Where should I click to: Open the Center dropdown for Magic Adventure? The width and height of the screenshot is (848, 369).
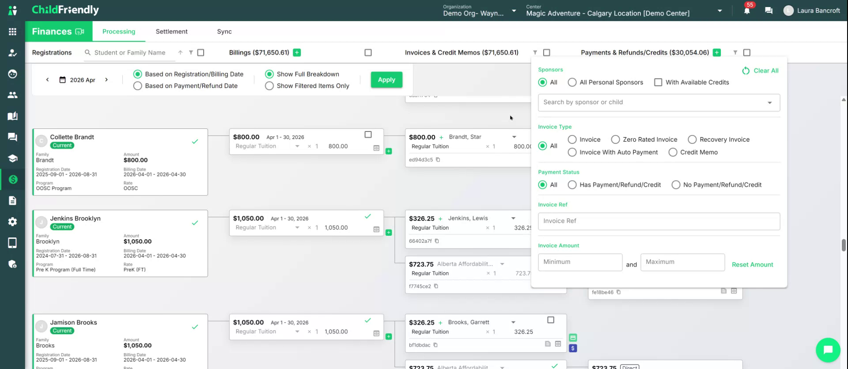pos(624,11)
